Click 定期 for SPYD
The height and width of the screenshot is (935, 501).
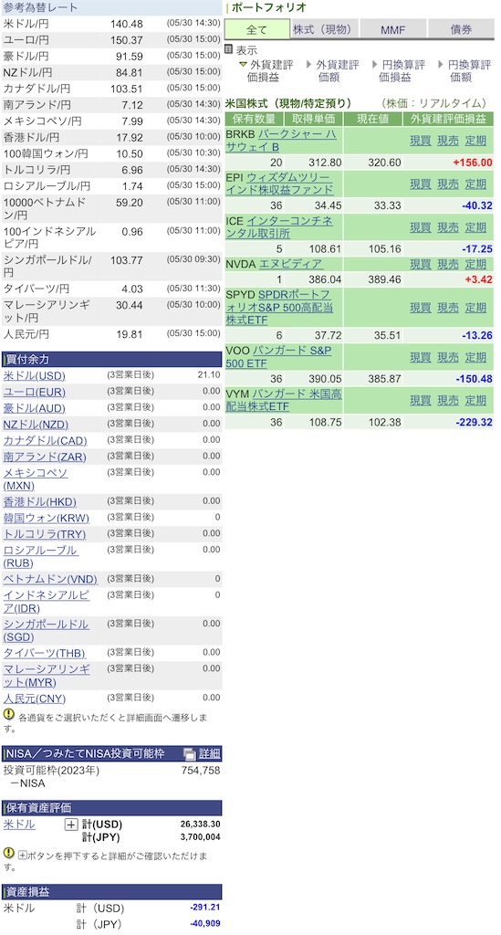(475, 308)
